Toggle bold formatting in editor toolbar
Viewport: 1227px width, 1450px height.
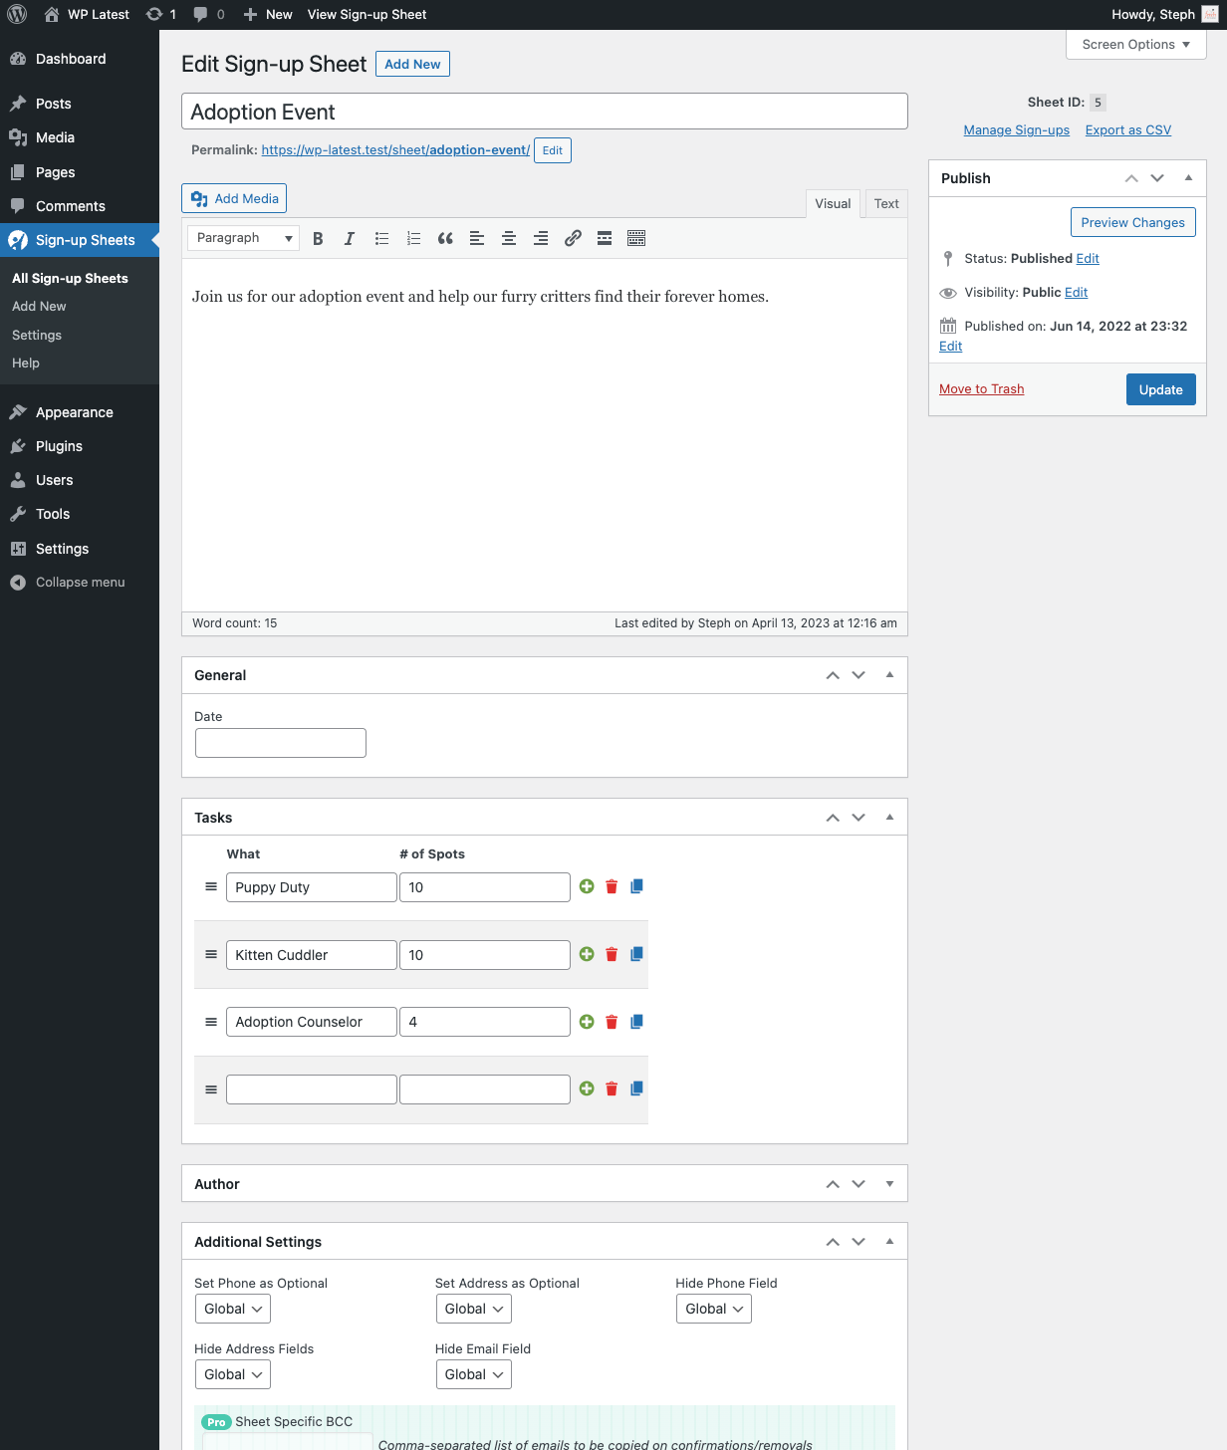coord(318,238)
